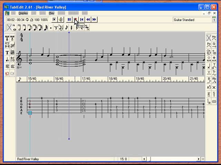Click the M button in the status bar
This screenshot has width=221, height=165.
pyautogui.click(x=203, y=159)
